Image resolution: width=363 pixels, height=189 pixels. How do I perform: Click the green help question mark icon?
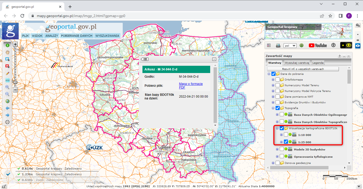point(302,45)
